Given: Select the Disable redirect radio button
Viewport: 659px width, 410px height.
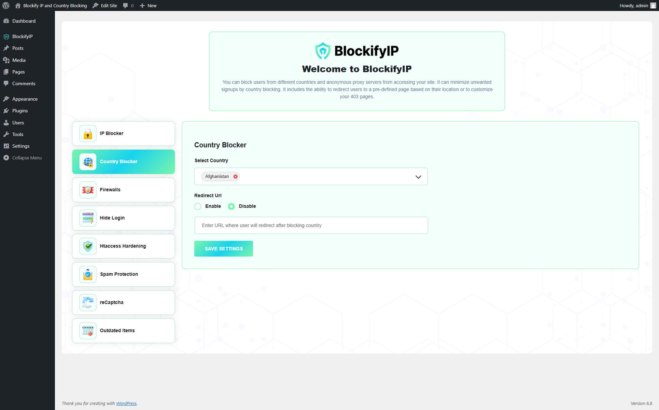Looking at the screenshot, I should (x=231, y=206).
